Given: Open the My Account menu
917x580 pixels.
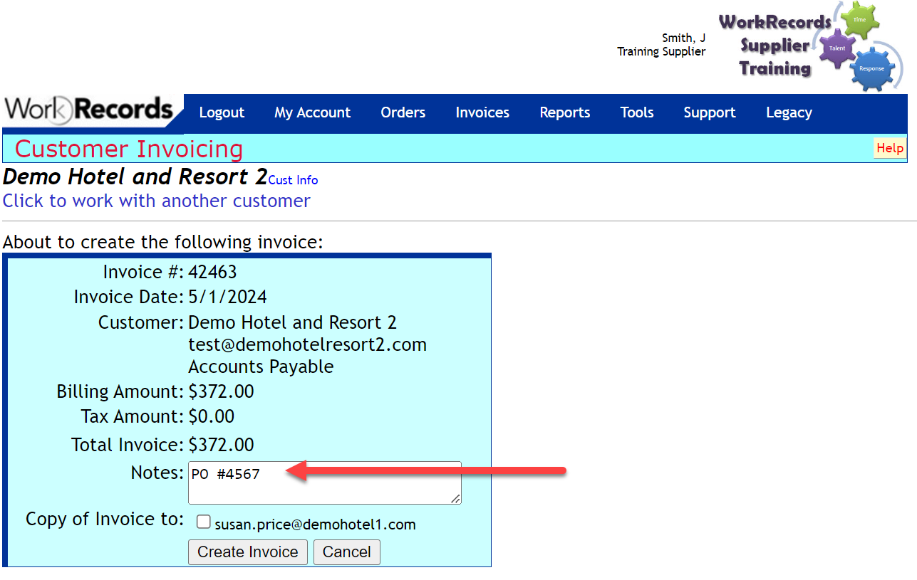Looking at the screenshot, I should click(312, 112).
